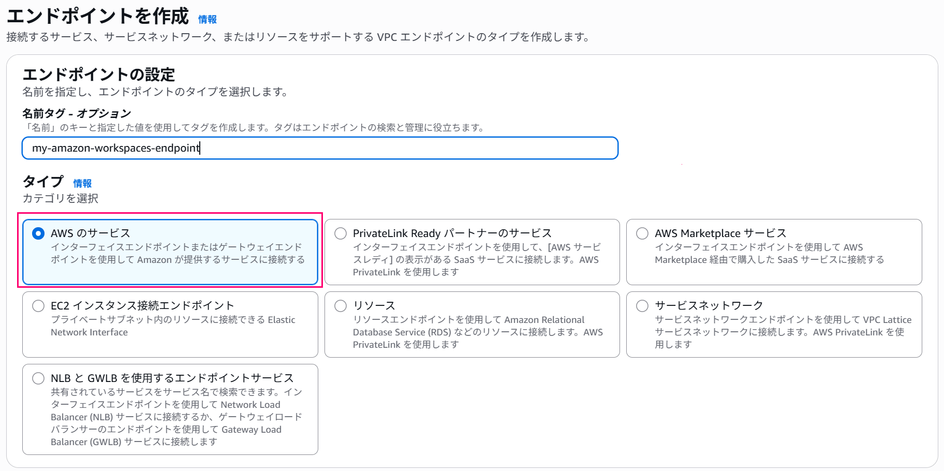Image resolution: width=944 pixels, height=471 pixels.
Task: Click the 名前タグ - オプション label
Action: 77,113
